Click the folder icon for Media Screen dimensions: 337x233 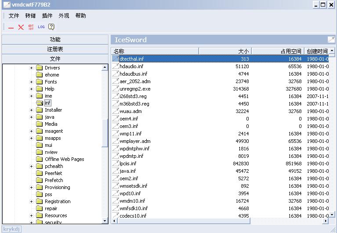click(40, 124)
